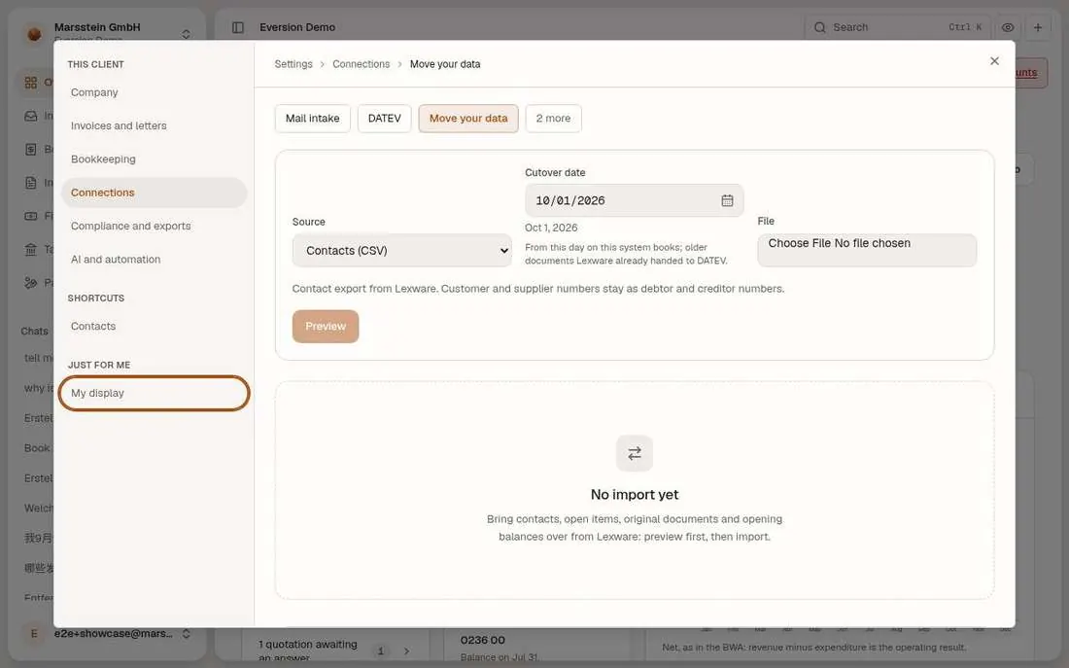Open My display settings
Screen dimensions: 1069x668
tap(155, 393)
